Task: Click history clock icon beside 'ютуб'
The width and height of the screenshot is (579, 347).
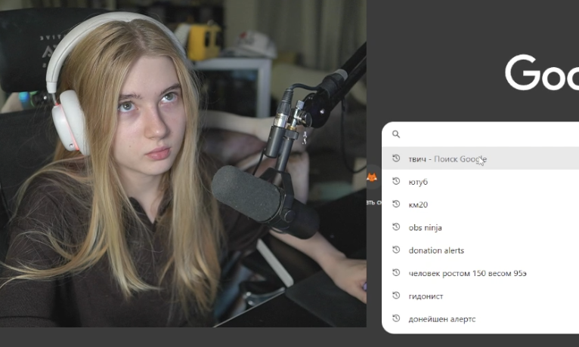Action: click(396, 181)
